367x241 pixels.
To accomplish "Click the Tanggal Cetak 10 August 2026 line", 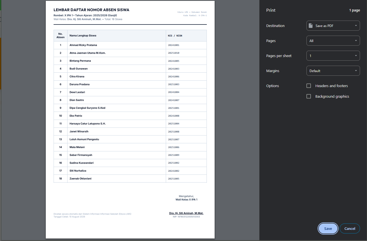I will pyautogui.click(x=69, y=217).
